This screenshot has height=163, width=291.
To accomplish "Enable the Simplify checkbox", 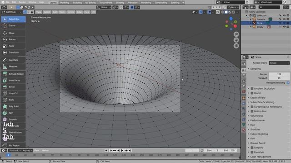I will click(x=252, y=148).
